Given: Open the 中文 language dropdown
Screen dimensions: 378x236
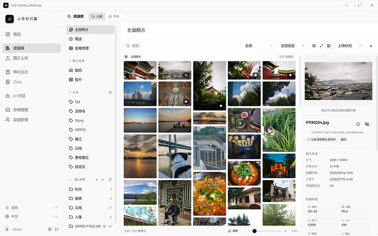Looking at the screenshot, I should point(31,216).
